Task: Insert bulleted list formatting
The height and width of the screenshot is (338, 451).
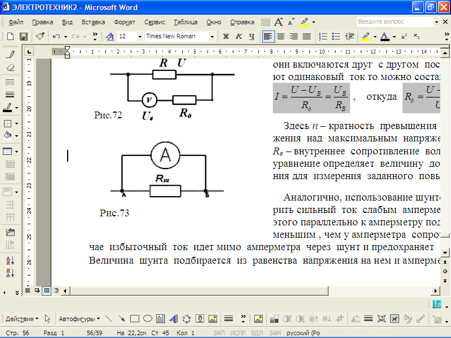Action: point(335,36)
